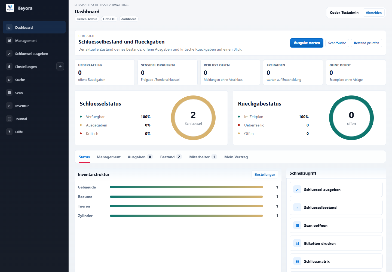Click the Schluesselbestand quick access icon
The width and height of the screenshot is (392, 272).
coord(297,208)
